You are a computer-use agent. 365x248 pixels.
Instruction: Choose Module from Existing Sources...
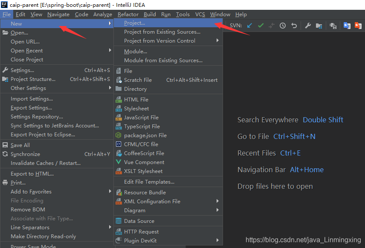pos(168,61)
